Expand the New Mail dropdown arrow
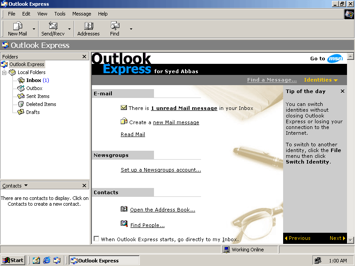This screenshot has width=355, height=266. click(x=34, y=29)
